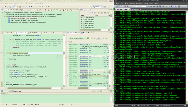188x107 pixels.
Task: Collapse the linux-3.0 debug session tree node
Action: 2,12
